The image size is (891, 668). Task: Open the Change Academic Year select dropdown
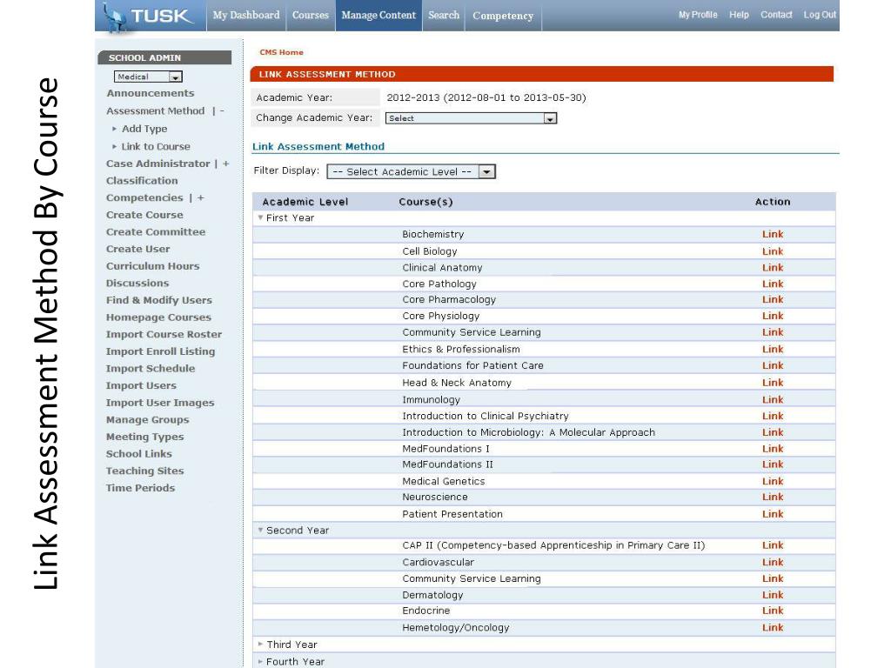pyautogui.click(x=471, y=118)
